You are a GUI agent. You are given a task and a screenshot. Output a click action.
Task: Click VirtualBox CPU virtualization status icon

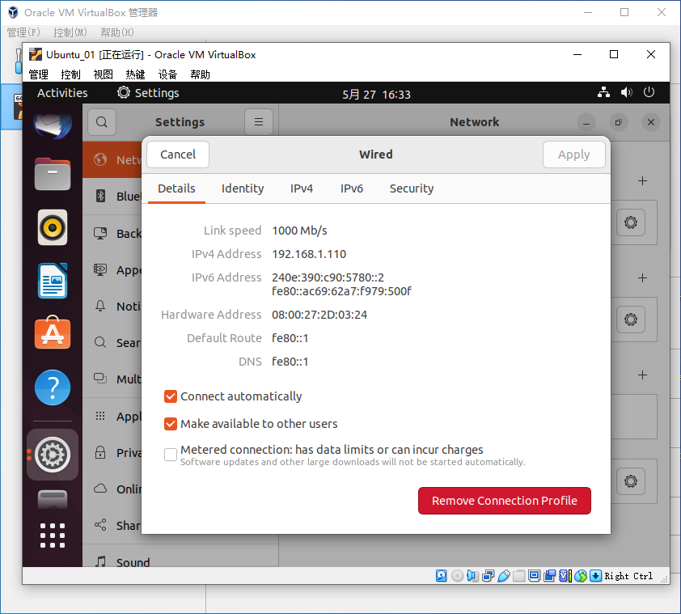[x=565, y=576]
